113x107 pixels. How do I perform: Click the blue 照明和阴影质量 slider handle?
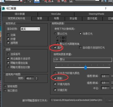pyautogui.click(x=85, y=67)
